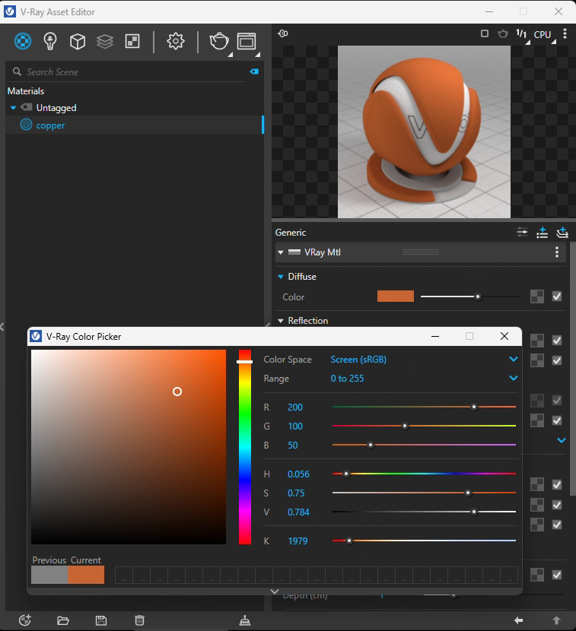Toggle second Reflection row checkbox
The height and width of the screenshot is (631, 576).
[x=557, y=360]
